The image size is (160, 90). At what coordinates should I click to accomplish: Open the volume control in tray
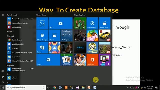[x=145, y=88]
